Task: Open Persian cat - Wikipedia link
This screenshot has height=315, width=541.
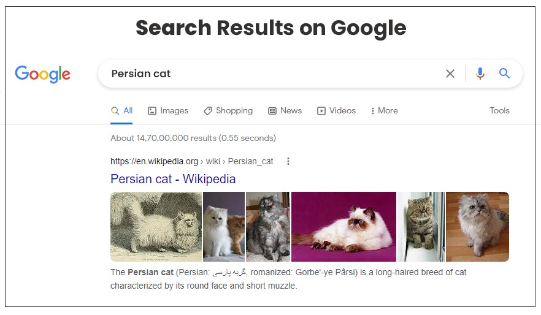Action: [173, 179]
